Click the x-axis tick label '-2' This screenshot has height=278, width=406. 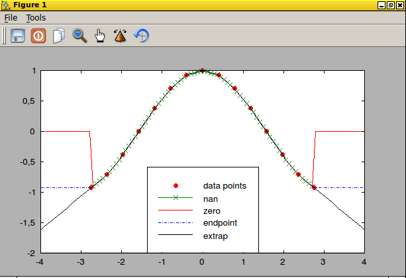(x=121, y=262)
